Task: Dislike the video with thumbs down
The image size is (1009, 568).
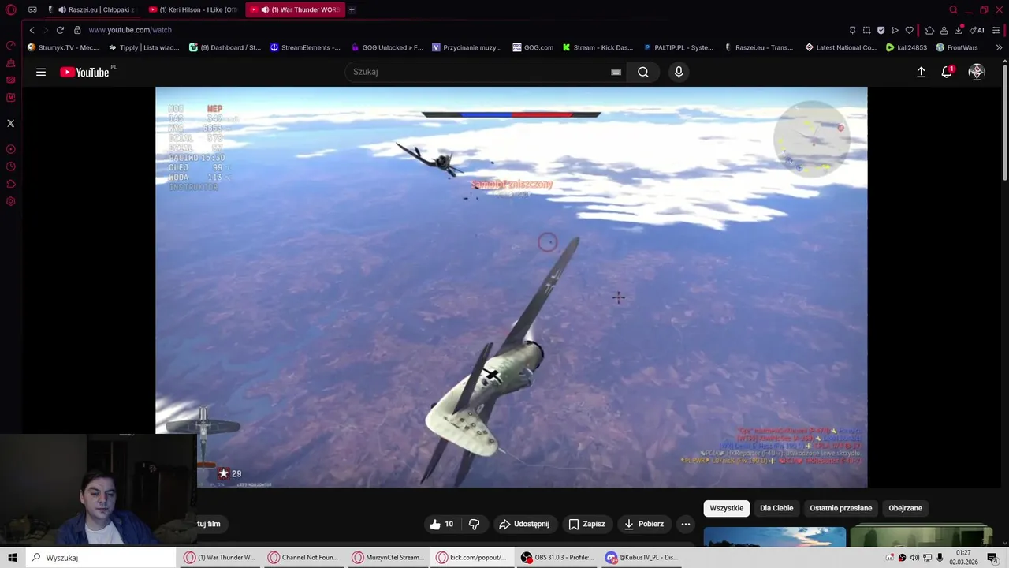Action: [474, 524]
